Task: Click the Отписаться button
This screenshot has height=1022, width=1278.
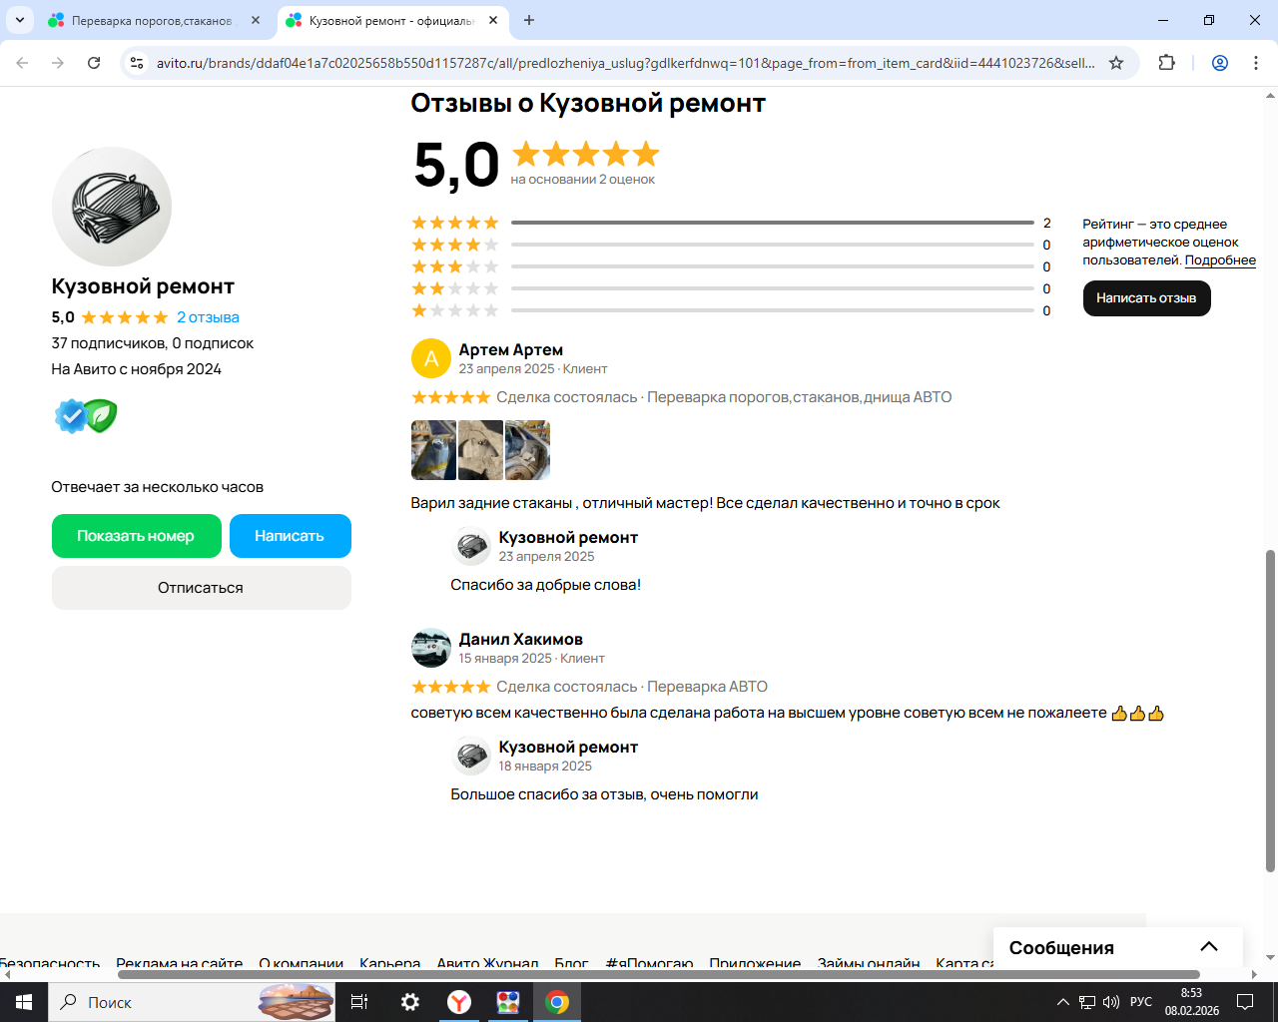Action: click(x=201, y=588)
